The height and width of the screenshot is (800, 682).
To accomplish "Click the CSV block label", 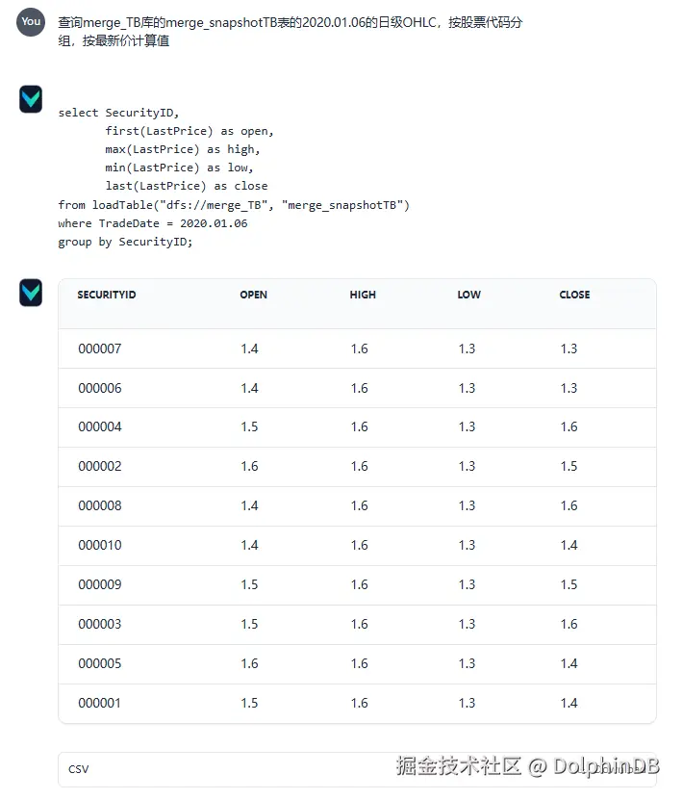I will pos(78,769).
